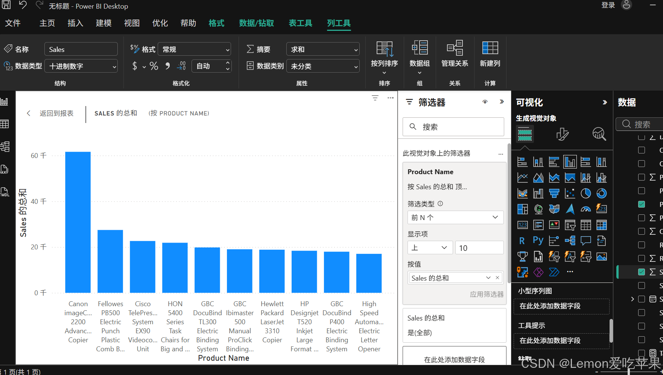Select the gauge visual icon
663x375 pixels.
point(585,209)
